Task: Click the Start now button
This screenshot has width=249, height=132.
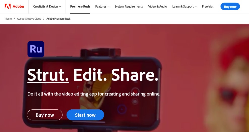Action: pos(85,115)
